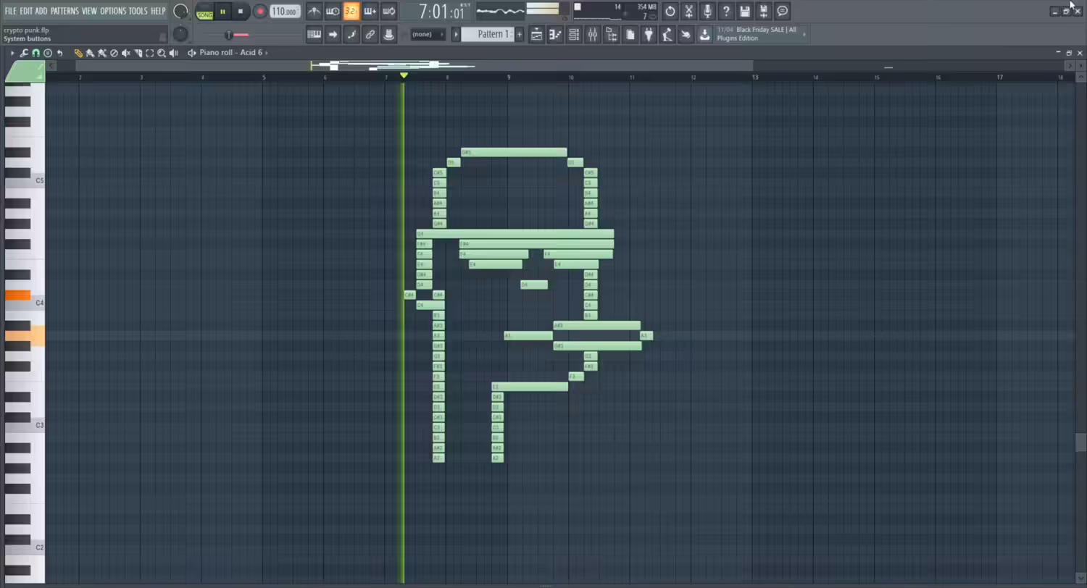This screenshot has height=588, width=1087.
Task: Click the render to audio file icon
Action: coord(764,11)
